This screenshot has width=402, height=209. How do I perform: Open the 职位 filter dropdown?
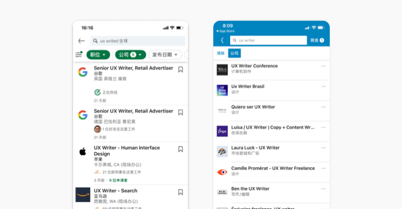(x=98, y=55)
